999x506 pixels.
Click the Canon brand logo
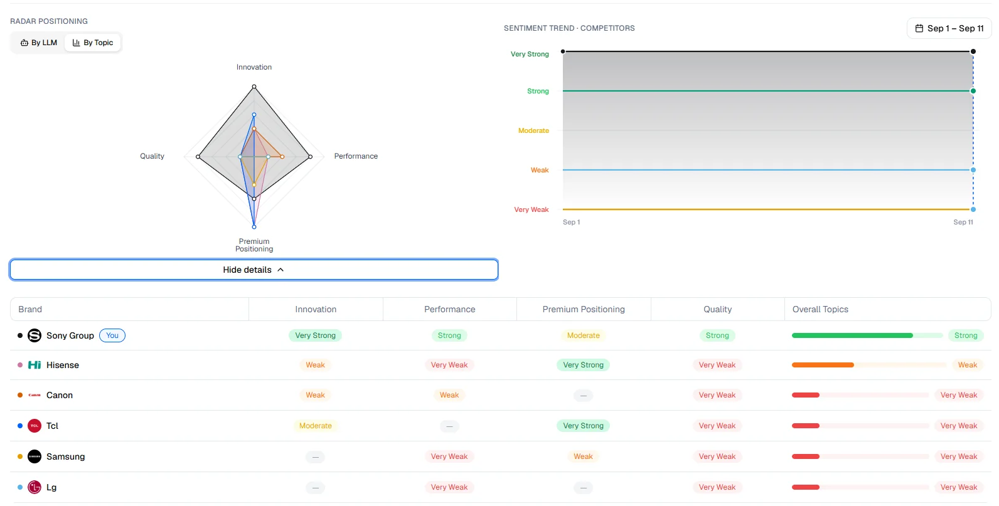point(35,395)
